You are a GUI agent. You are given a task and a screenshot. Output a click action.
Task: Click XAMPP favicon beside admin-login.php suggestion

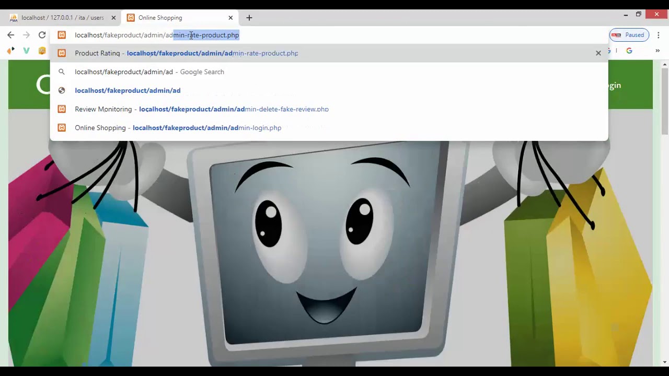(62, 128)
